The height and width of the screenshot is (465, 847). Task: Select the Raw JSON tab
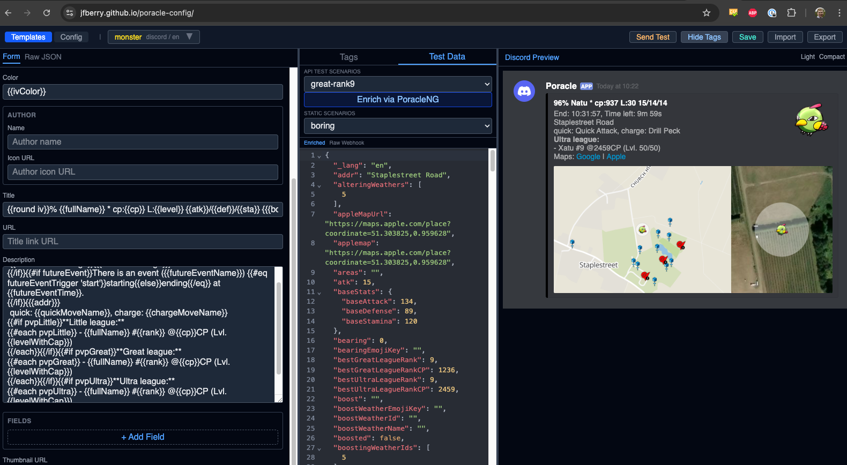click(x=43, y=57)
